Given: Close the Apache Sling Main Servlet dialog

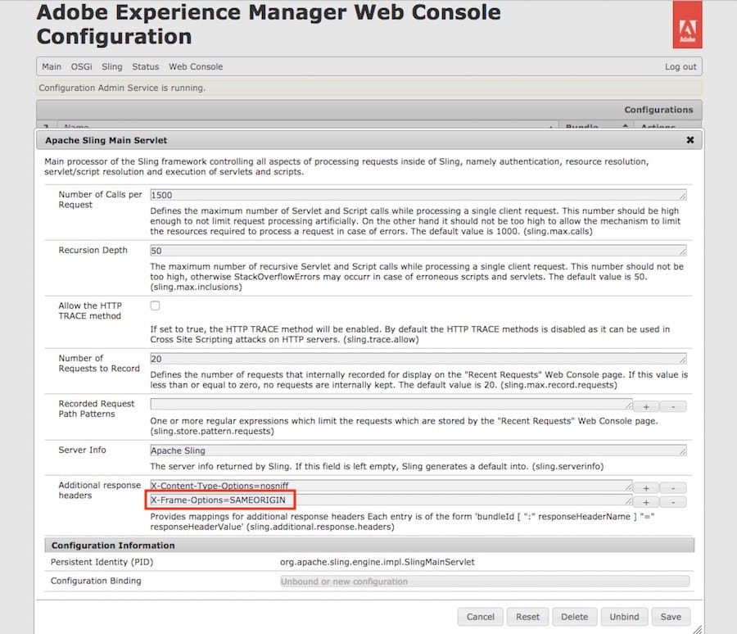Looking at the screenshot, I should [x=690, y=140].
